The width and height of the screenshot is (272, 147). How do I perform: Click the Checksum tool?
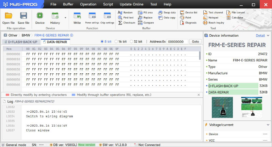(x=126, y=23)
